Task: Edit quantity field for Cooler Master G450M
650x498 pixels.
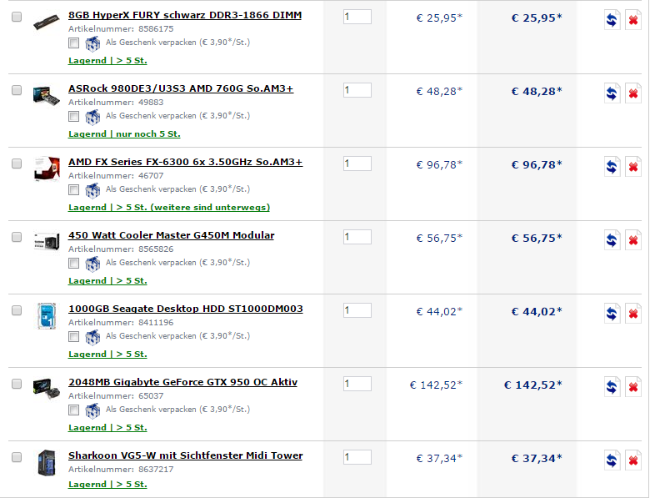Action: click(357, 238)
